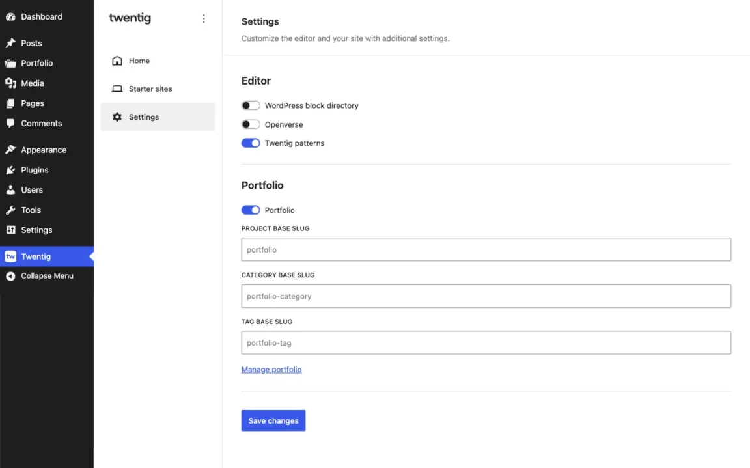The width and height of the screenshot is (750, 468).
Task: Open the Comments speech bubble icon
Action: click(x=10, y=123)
